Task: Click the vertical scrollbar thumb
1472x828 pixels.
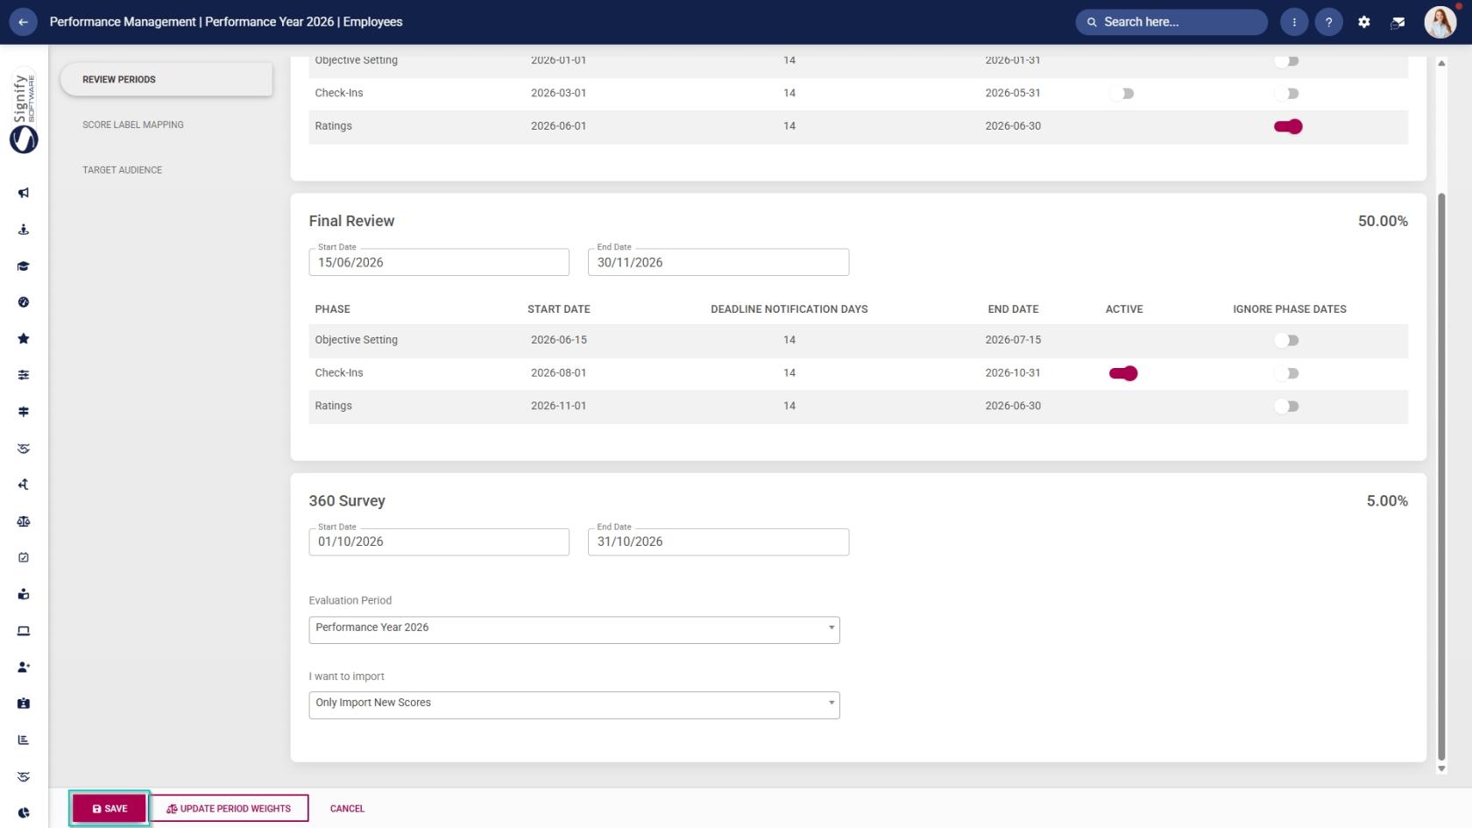Action: click(1441, 476)
